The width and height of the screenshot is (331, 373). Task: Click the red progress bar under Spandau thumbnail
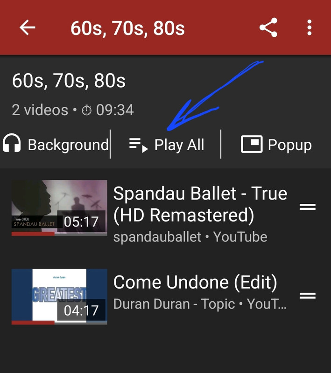coord(33,234)
